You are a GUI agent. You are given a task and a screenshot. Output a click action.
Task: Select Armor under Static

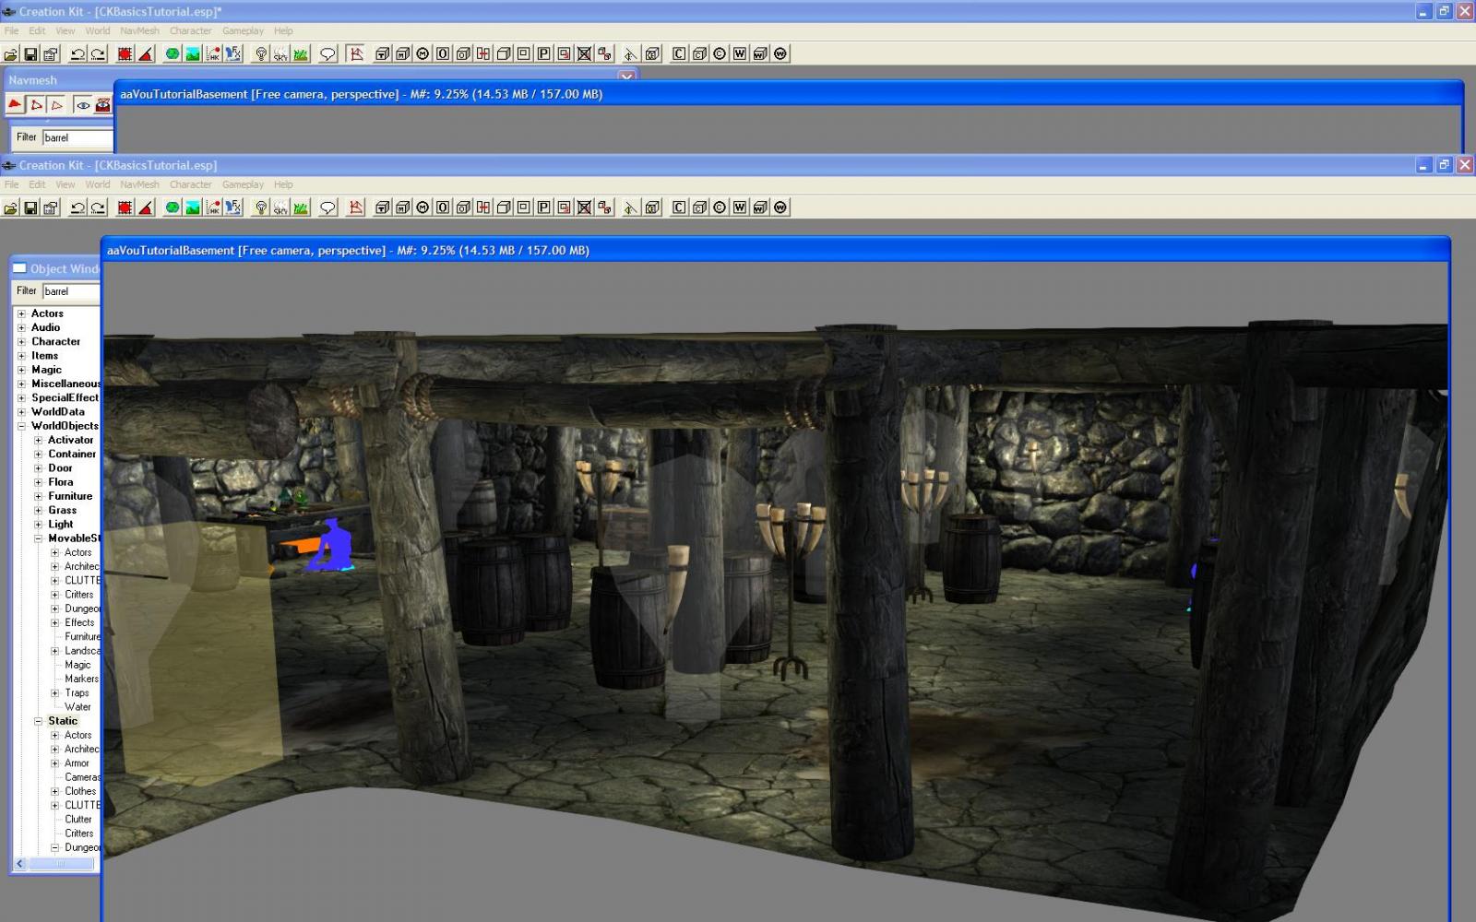tap(77, 763)
